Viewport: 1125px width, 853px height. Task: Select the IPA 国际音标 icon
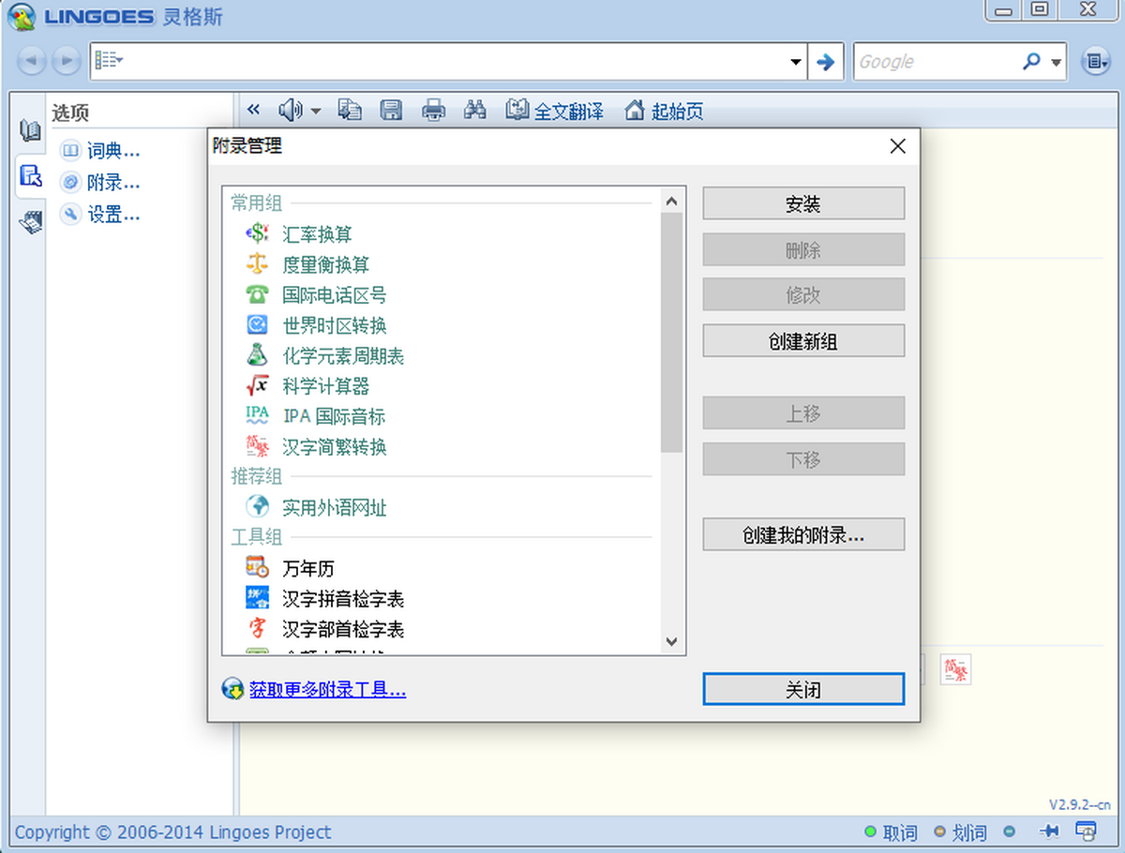(257, 415)
